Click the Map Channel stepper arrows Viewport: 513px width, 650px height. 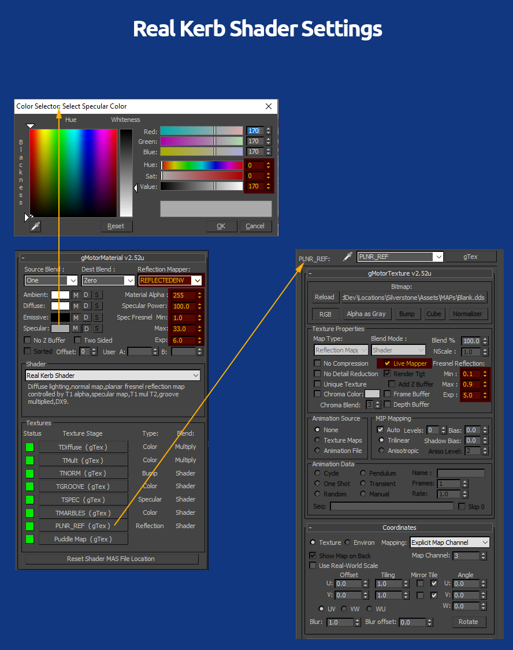(x=483, y=556)
